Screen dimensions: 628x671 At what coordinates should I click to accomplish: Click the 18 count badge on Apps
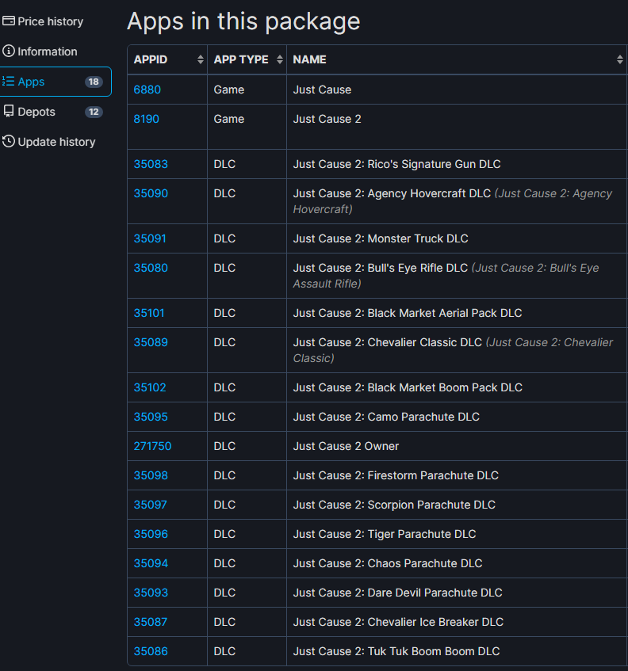pos(94,82)
